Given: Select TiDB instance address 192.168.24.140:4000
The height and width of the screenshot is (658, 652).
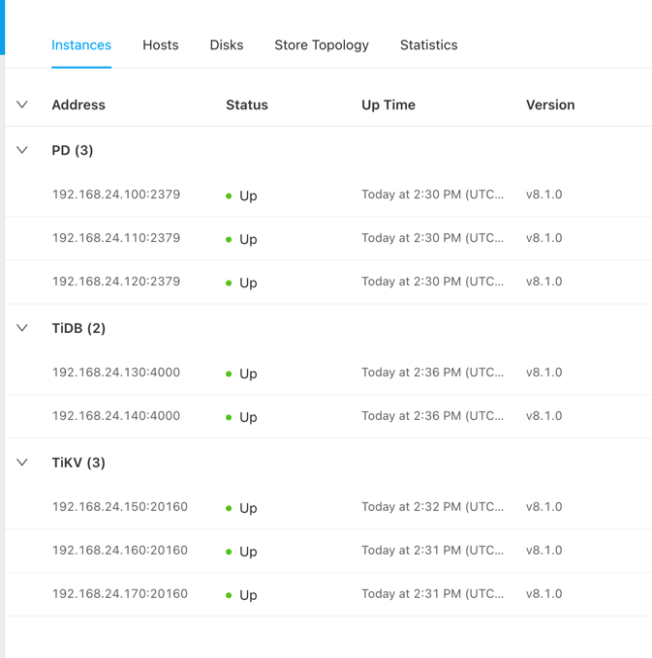Looking at the screenshot, I should coord(116,416).
